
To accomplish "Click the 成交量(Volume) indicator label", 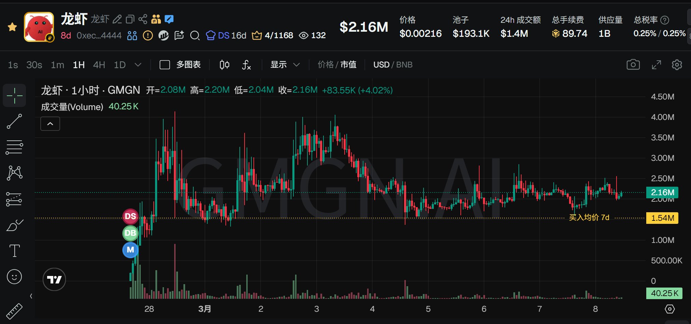I will click(72, 107).
